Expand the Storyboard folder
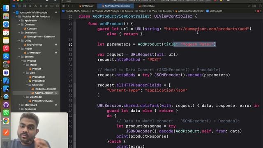Screen dimensions: 263x148 click(x=19, y=105)
